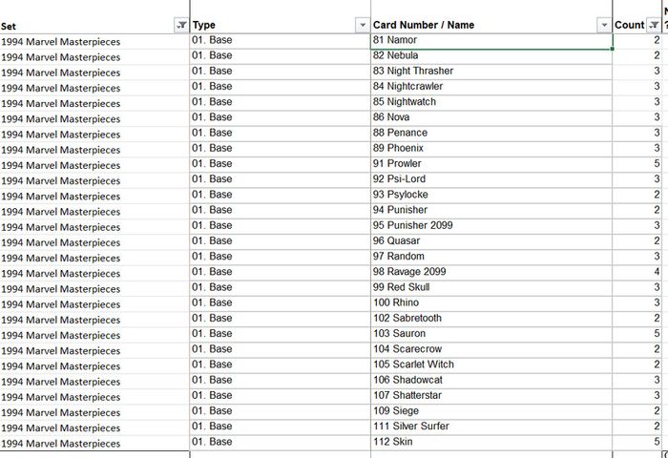Select the cell '99 Red Skull'
Screen dimensions: 668x458
(491, 288)
